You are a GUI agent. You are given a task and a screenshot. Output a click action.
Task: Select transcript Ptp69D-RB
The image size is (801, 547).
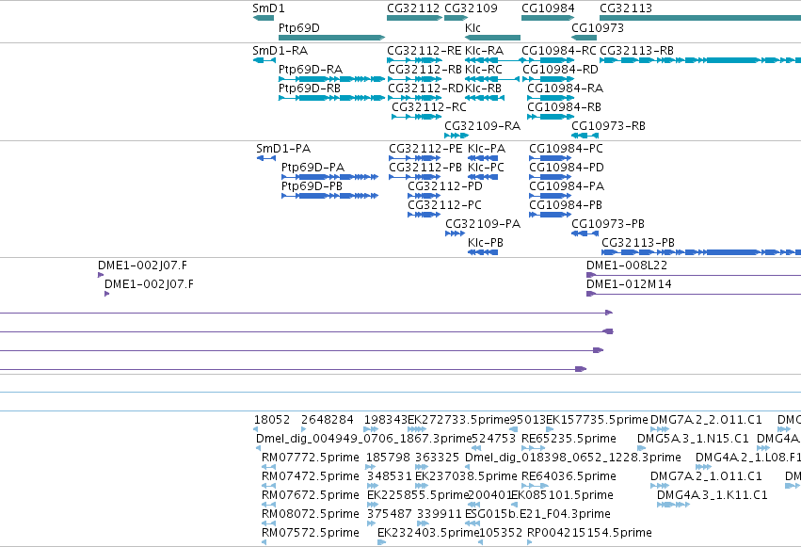(x=331, y=98)
